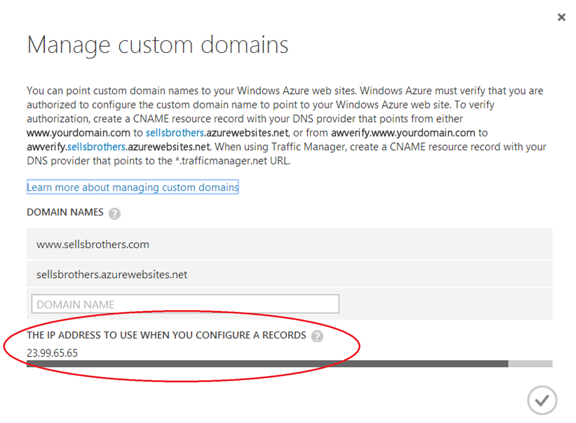Click the help icon next to DOMAIN NAMES
The height and width of the screenshot is (423, 576).
point(114,213)
